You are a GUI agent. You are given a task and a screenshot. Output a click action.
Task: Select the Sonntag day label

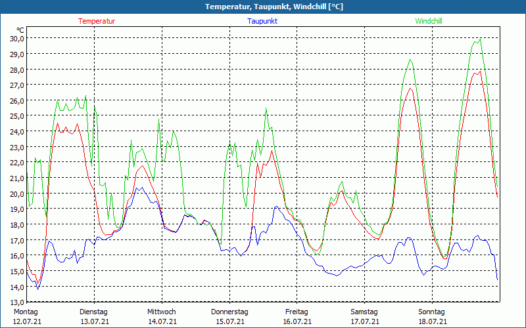click(431, 312)
